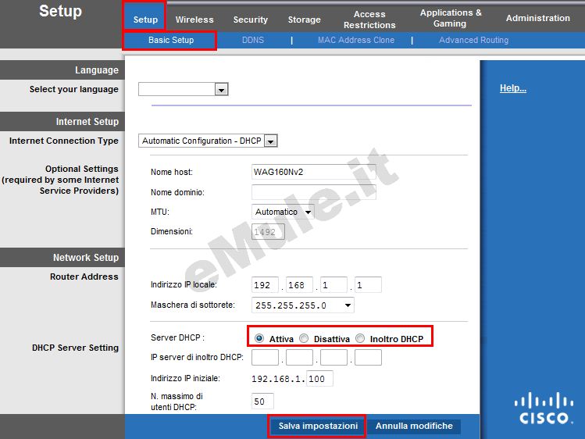Click the Nome dominio input field

pyautogui.click(x=314, y=192)
